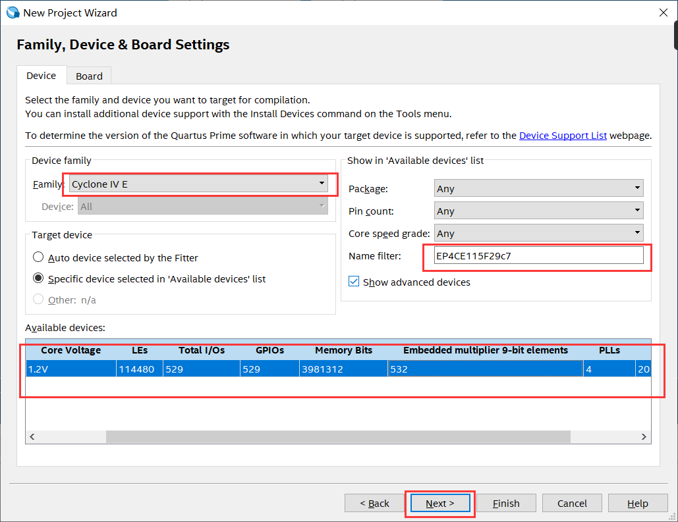Screen dimensions: 678x522
Task: Click the horizontal scrollbar thumb in devices list
Action: click(338, 437)
